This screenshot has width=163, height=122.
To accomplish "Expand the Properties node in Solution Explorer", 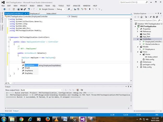I will coord(137,29).
